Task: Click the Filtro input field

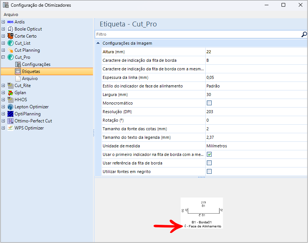Action: click(198, 34)
